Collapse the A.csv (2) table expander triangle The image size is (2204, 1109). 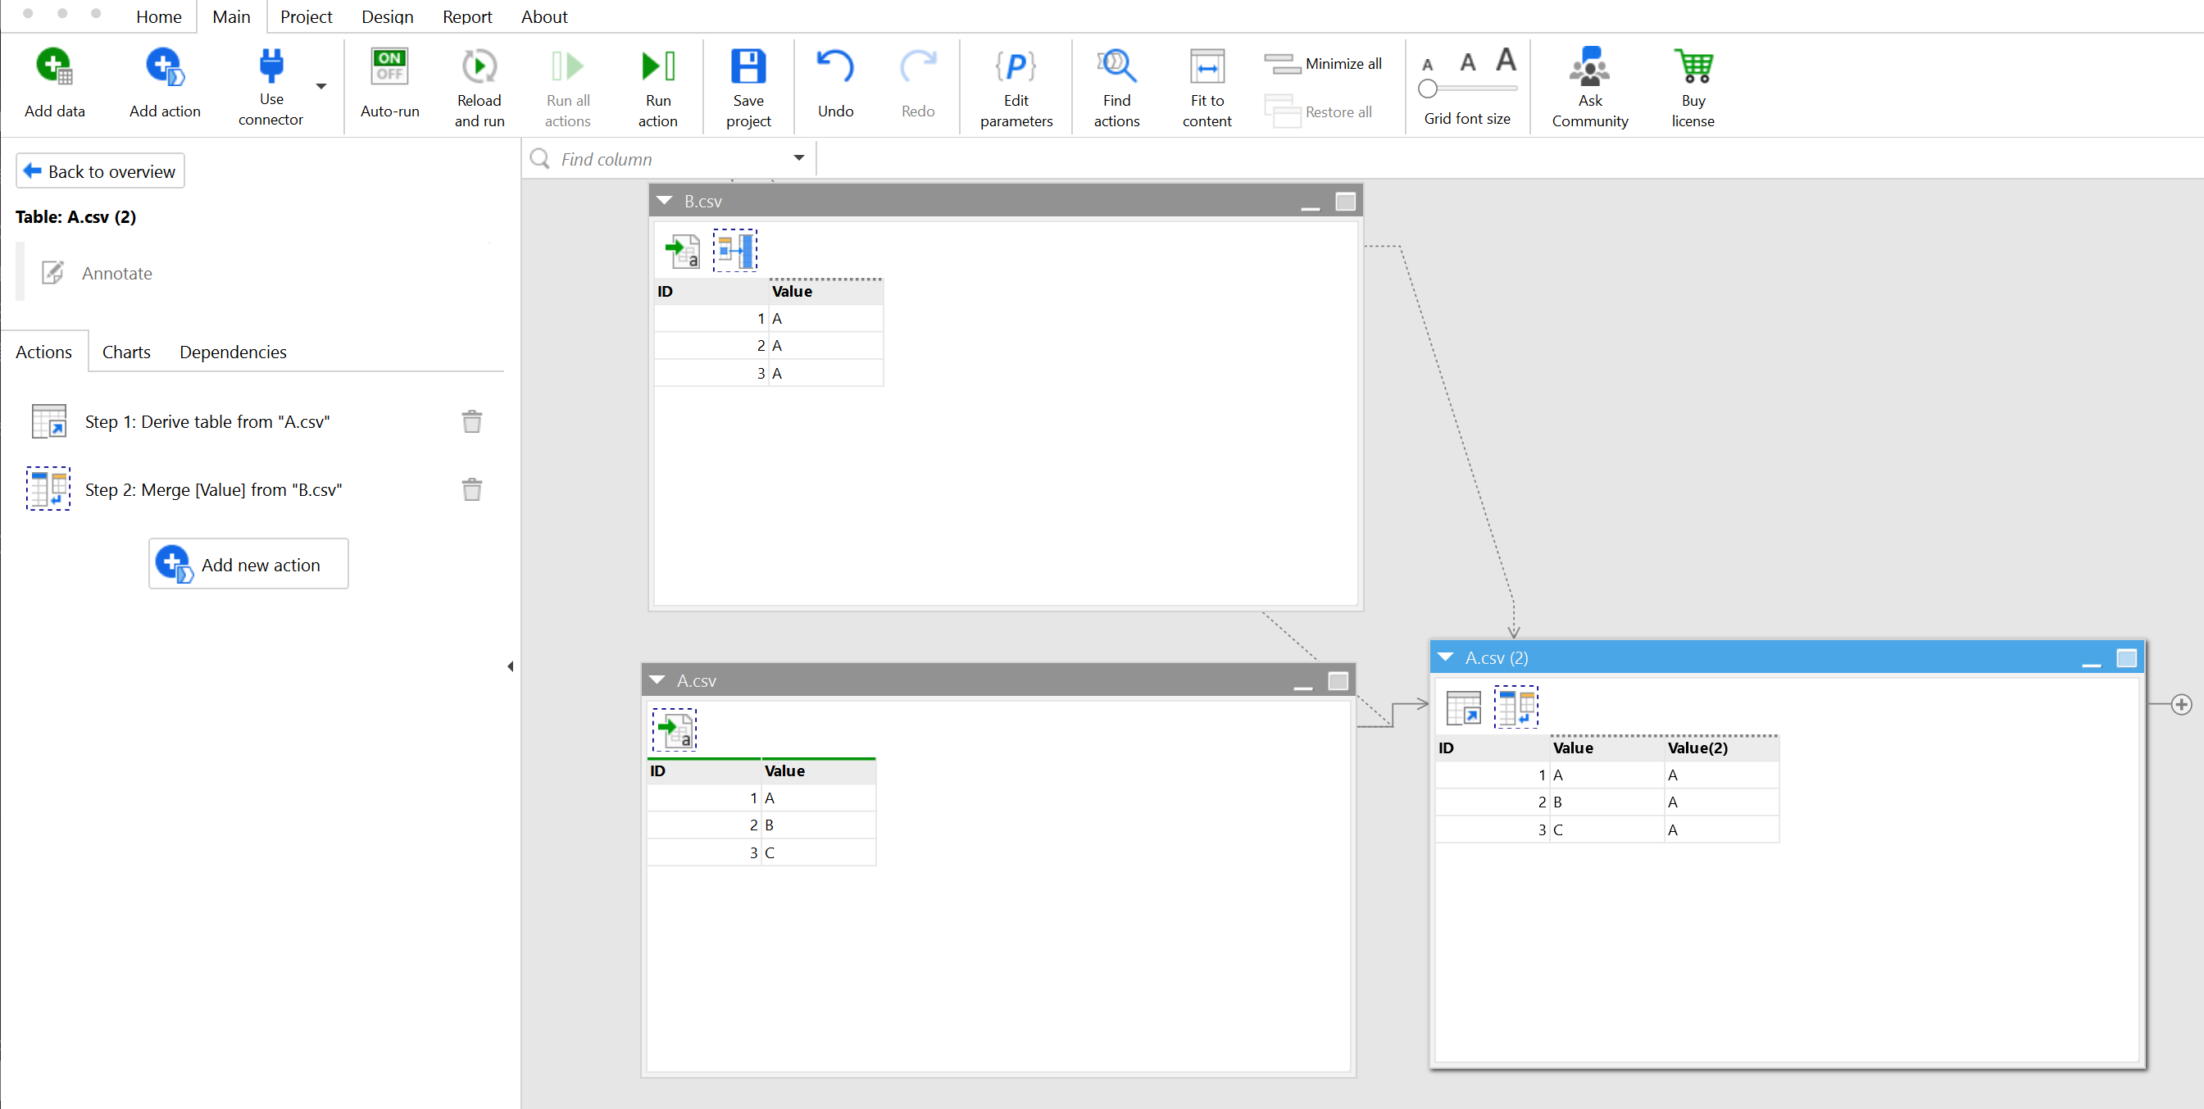pyautogui.click(x=1446, y=657)
